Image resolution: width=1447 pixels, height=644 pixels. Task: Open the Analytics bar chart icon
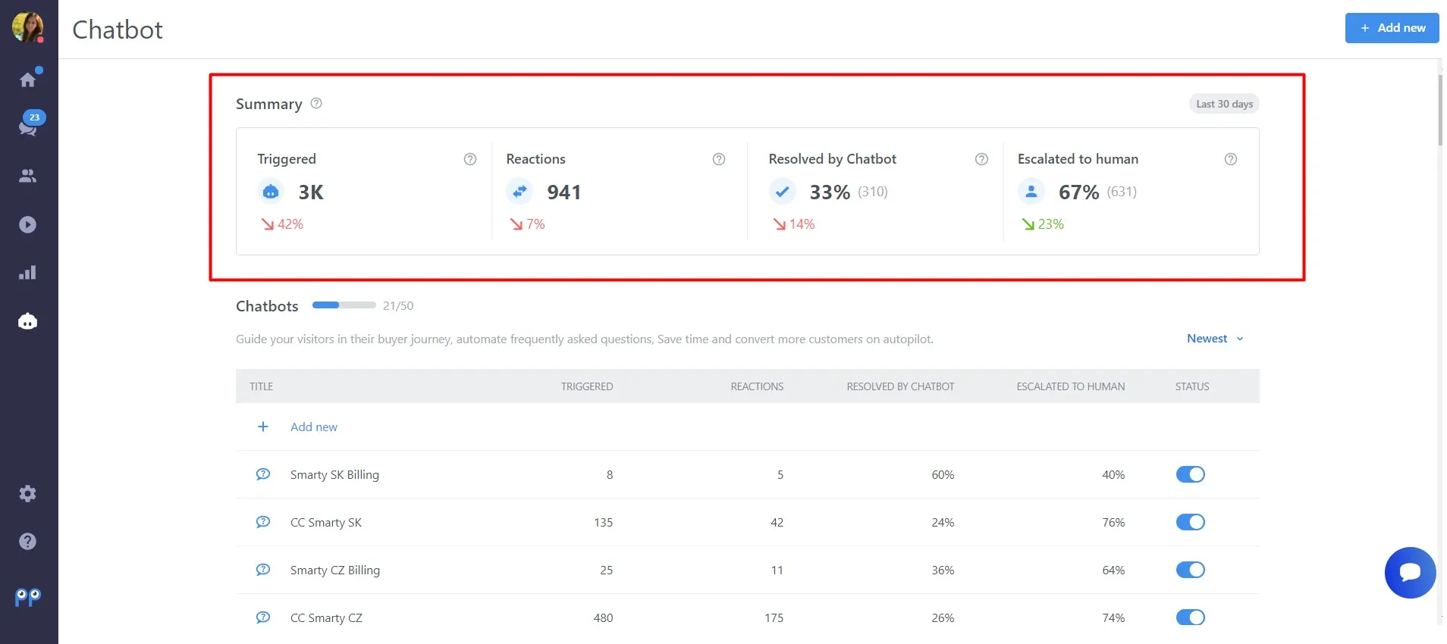pos(27,273)
